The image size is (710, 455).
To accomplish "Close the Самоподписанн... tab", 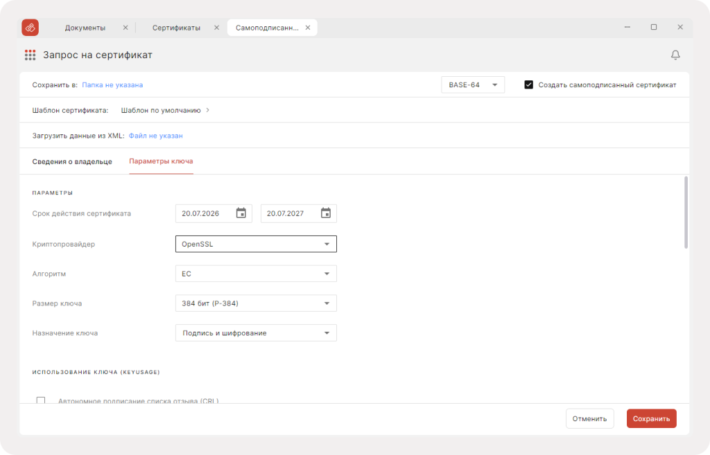I will 307,28.
